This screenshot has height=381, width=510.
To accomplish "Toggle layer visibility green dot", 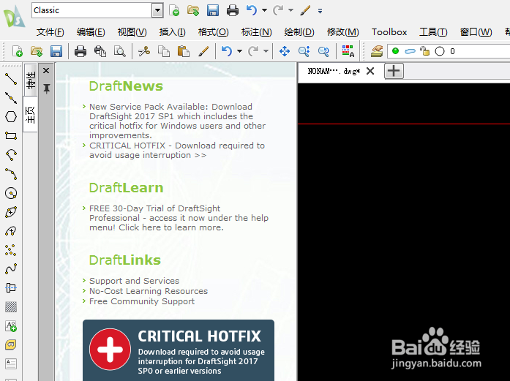I will pos(396,51).
